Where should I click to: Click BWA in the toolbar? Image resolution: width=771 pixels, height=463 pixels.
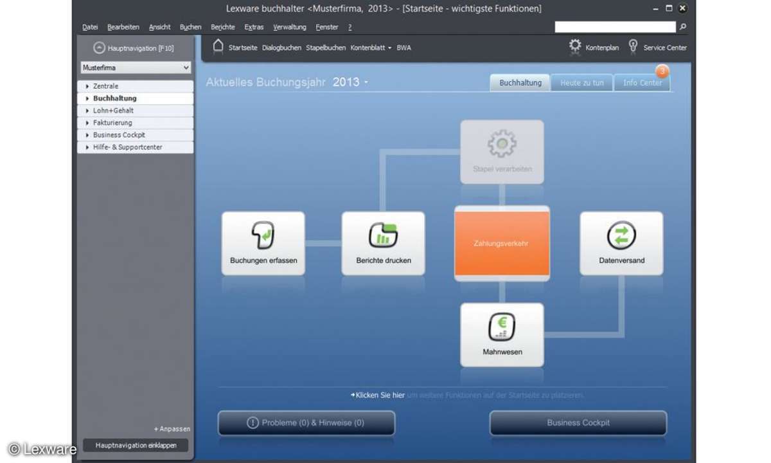pyautogui.click(x=404, y=48)
